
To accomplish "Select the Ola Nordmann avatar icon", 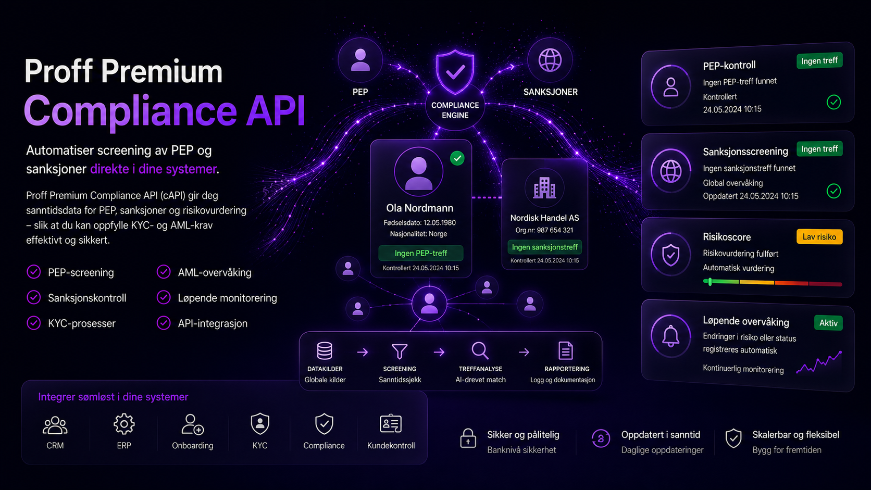I will click(x=419, y=172).
